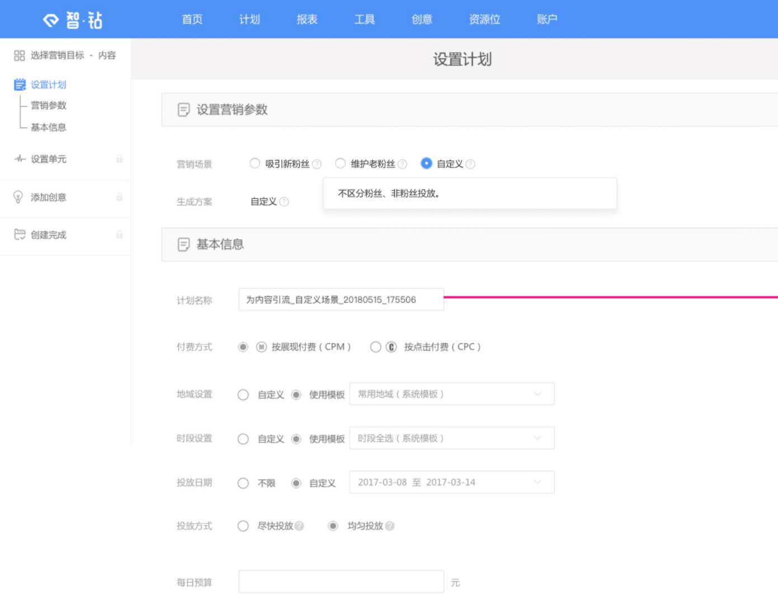The image size is (778, 604).
Task: Click inside the 每日预算 input field
Action: coord(341,582)
